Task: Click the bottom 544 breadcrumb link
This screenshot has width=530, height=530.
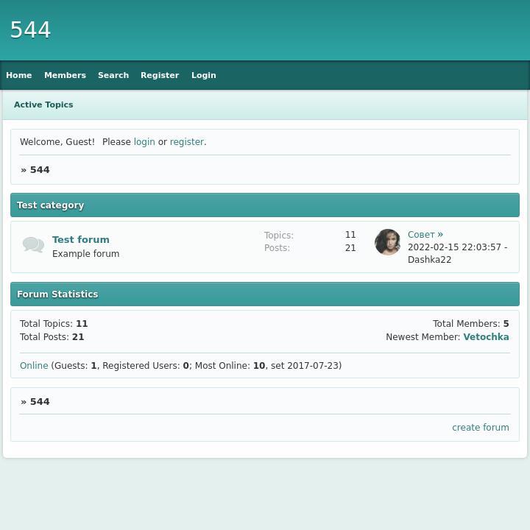Action: [40, 402]
